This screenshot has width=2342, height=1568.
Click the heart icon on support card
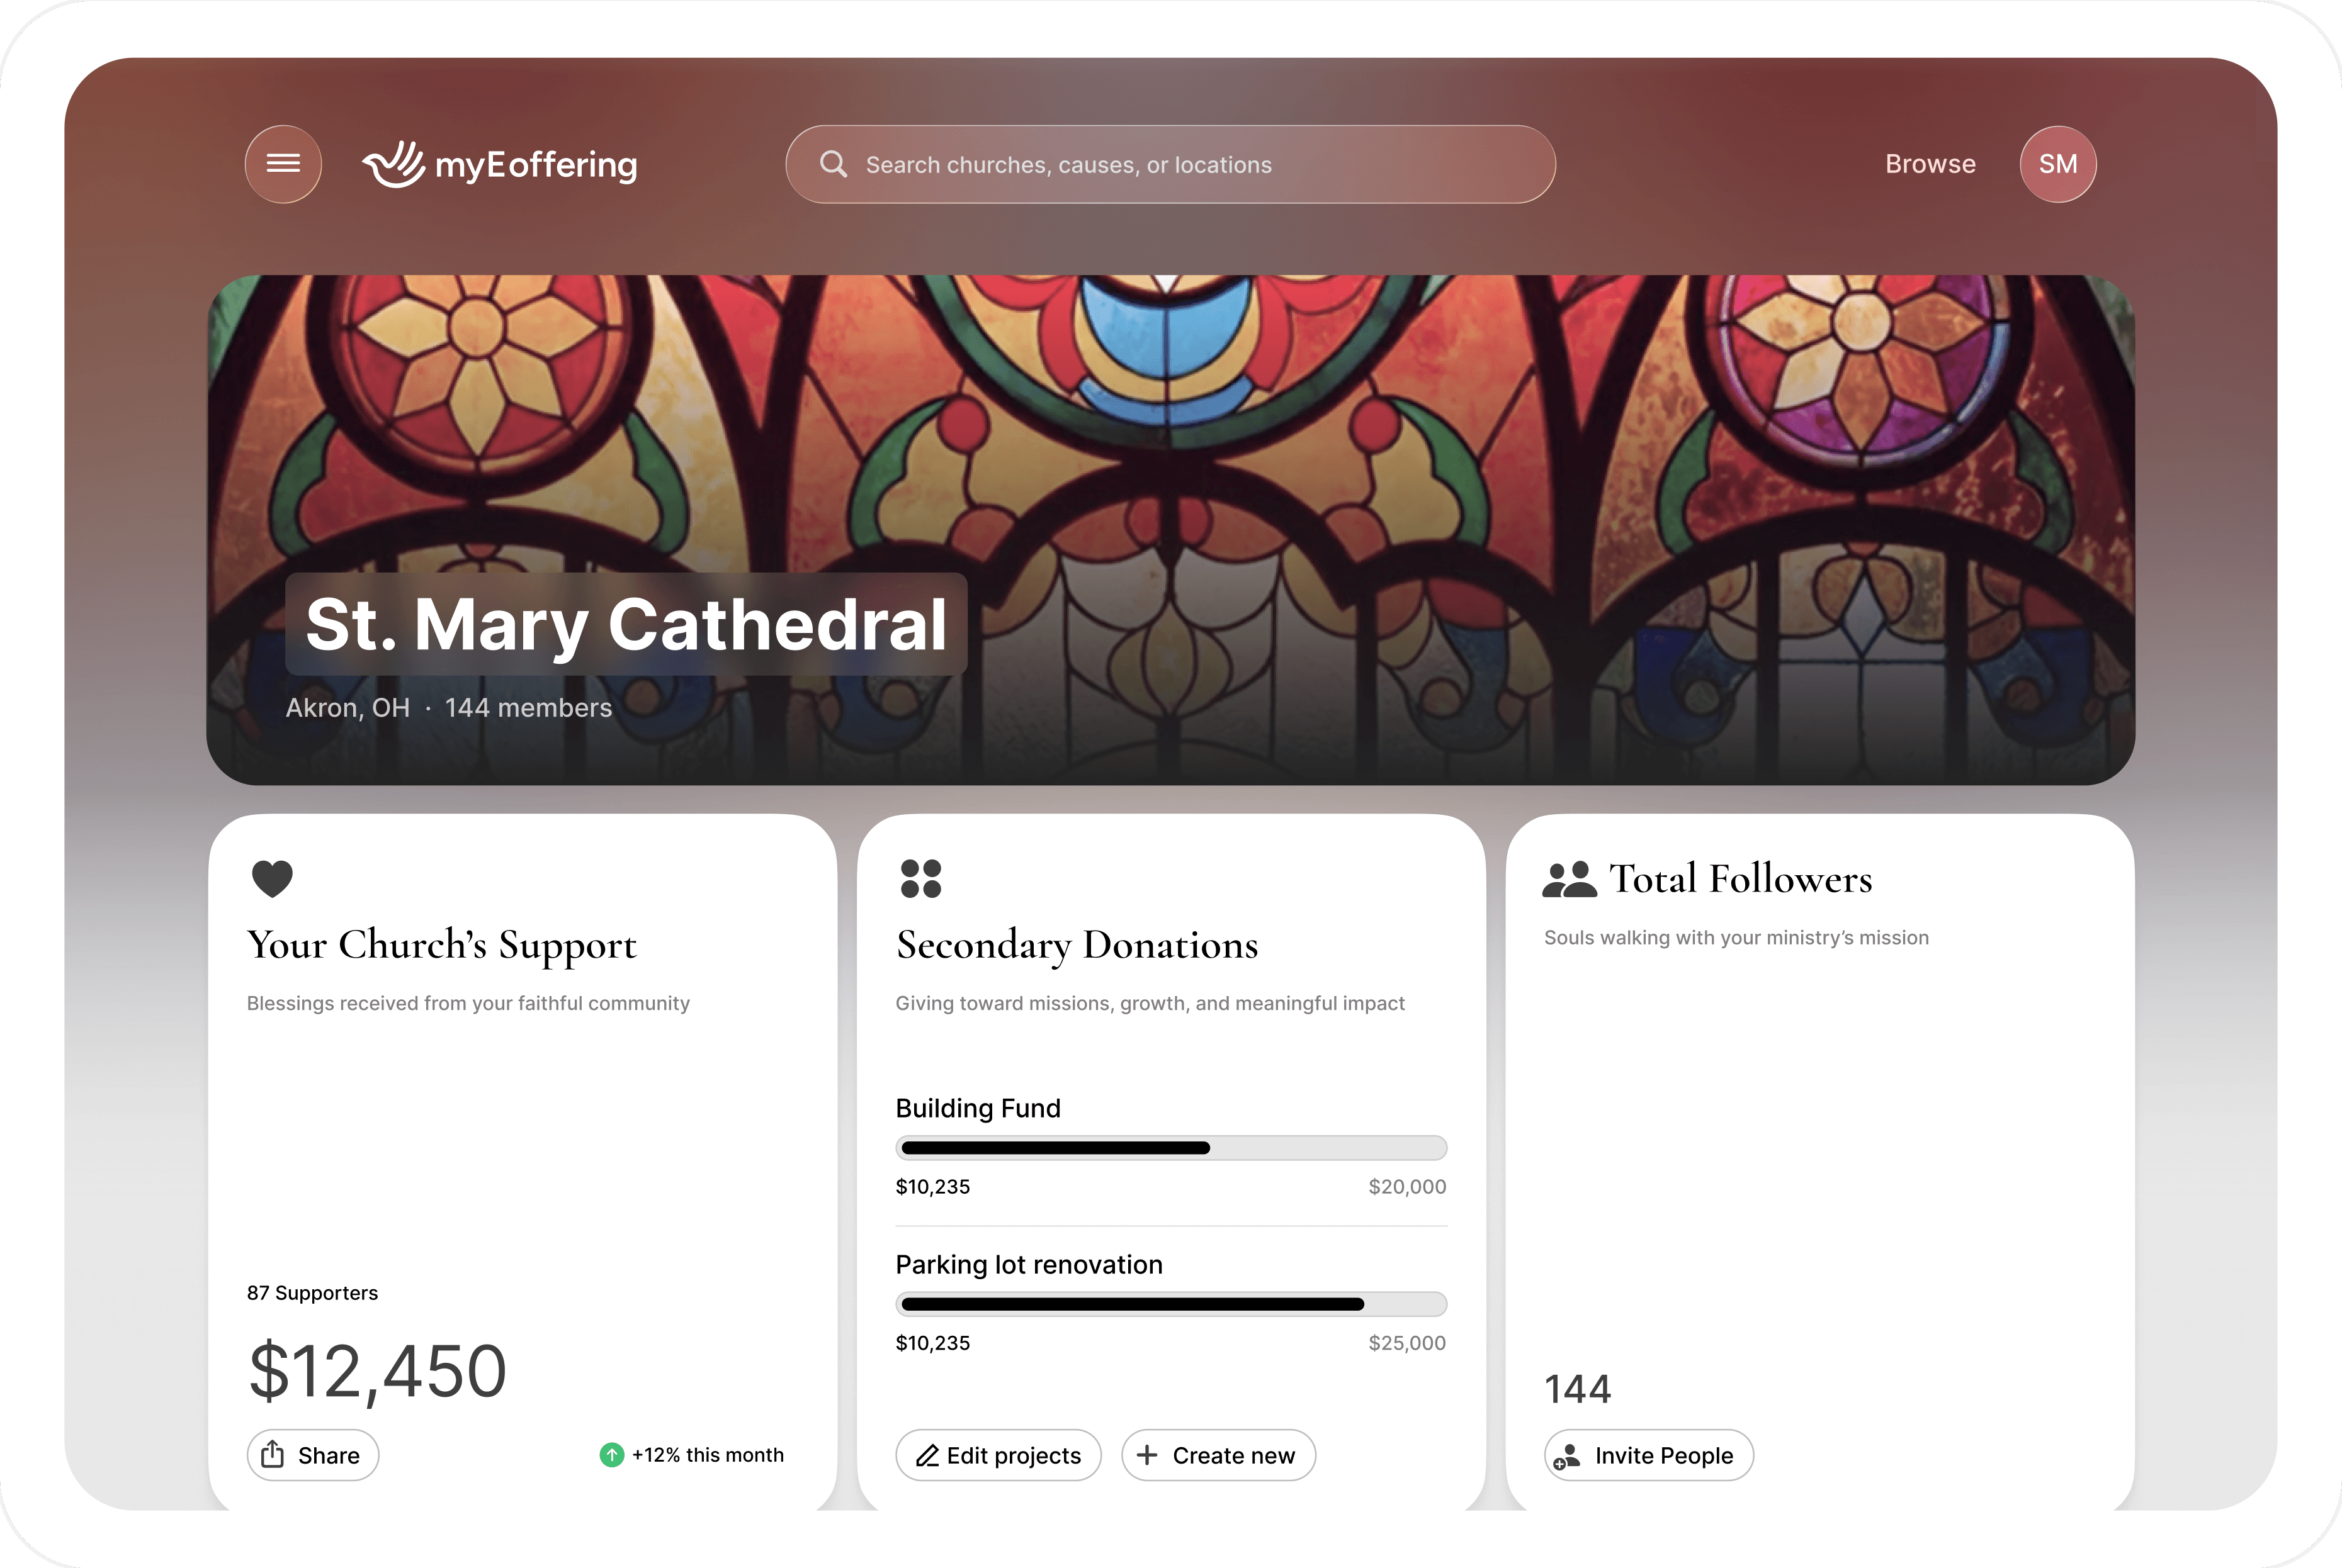tap(272, 878)
